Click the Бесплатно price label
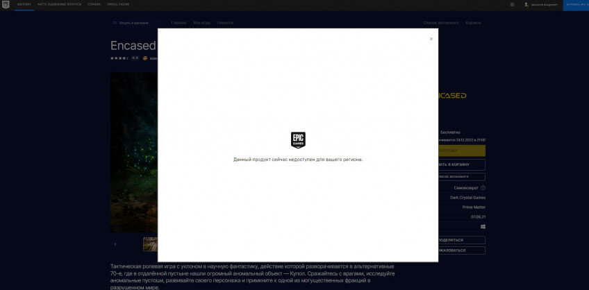 (x=450, y=133)
